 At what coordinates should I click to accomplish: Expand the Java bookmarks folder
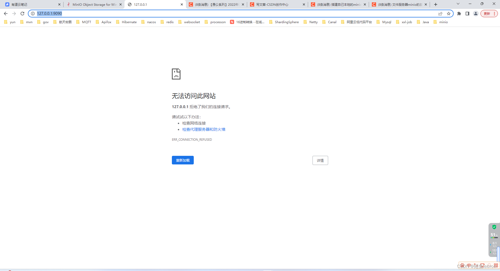[x=425, y=22]
